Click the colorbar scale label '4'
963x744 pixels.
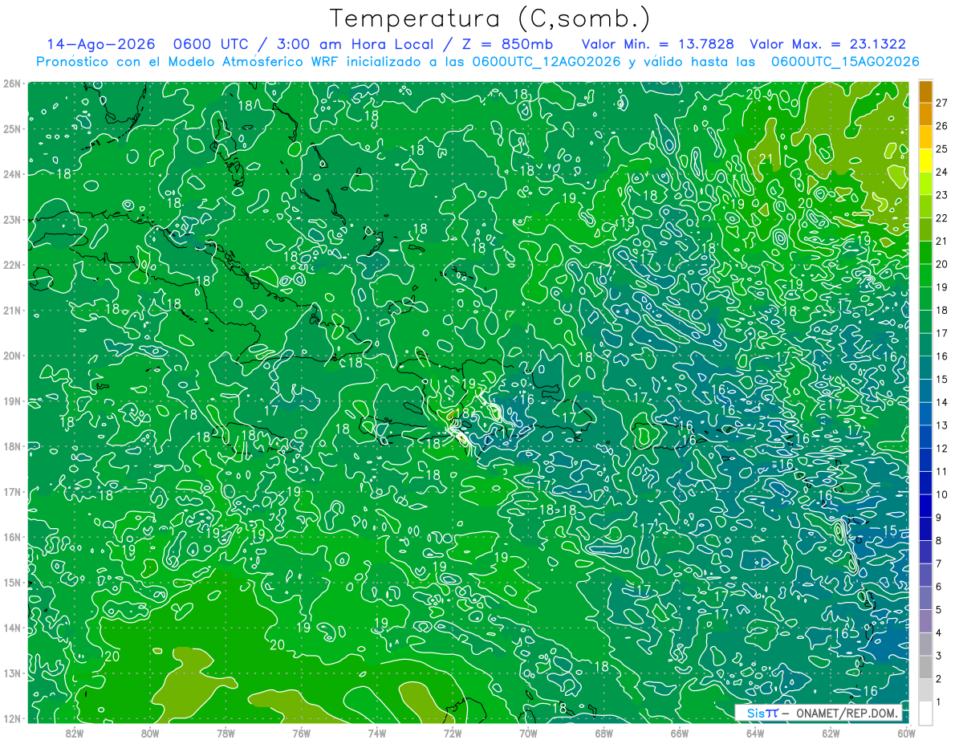(x=939, y=633)
